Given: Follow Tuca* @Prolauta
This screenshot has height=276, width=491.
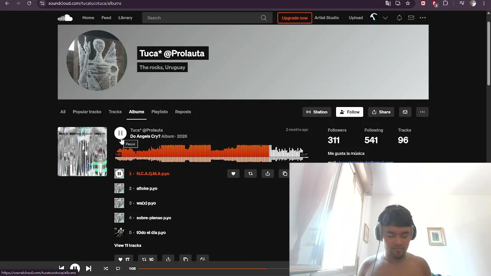Looking at the screenshot, I should pyautogui.click(x=349, y=112).
